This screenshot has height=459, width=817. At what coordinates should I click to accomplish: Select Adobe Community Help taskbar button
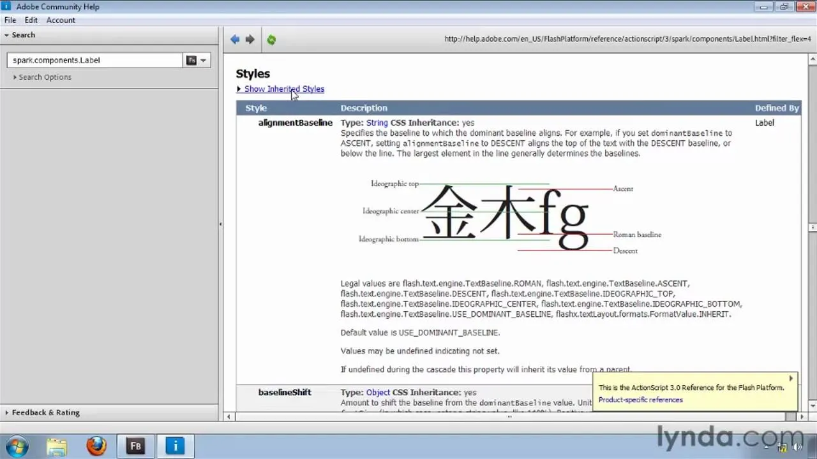[175, 446]
